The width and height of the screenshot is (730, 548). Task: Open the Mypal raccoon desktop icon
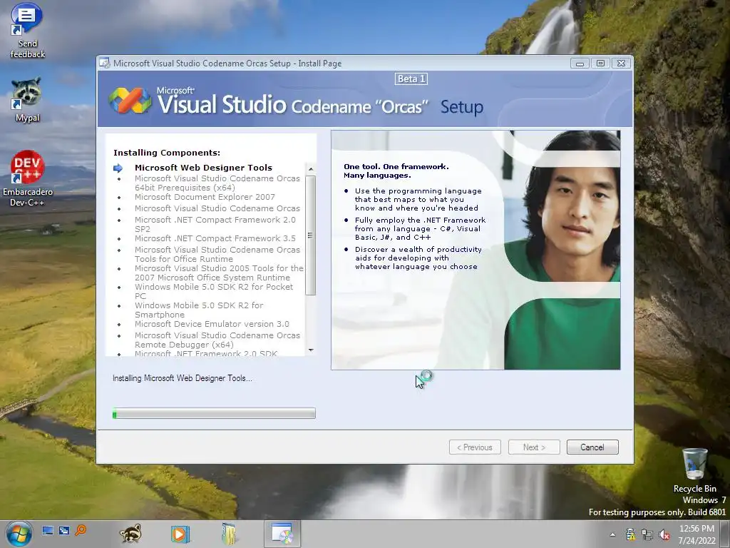pyautogui.click(x=27, y=100)
